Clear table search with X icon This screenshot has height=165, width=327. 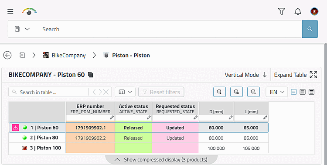click(x=106, y=92)
